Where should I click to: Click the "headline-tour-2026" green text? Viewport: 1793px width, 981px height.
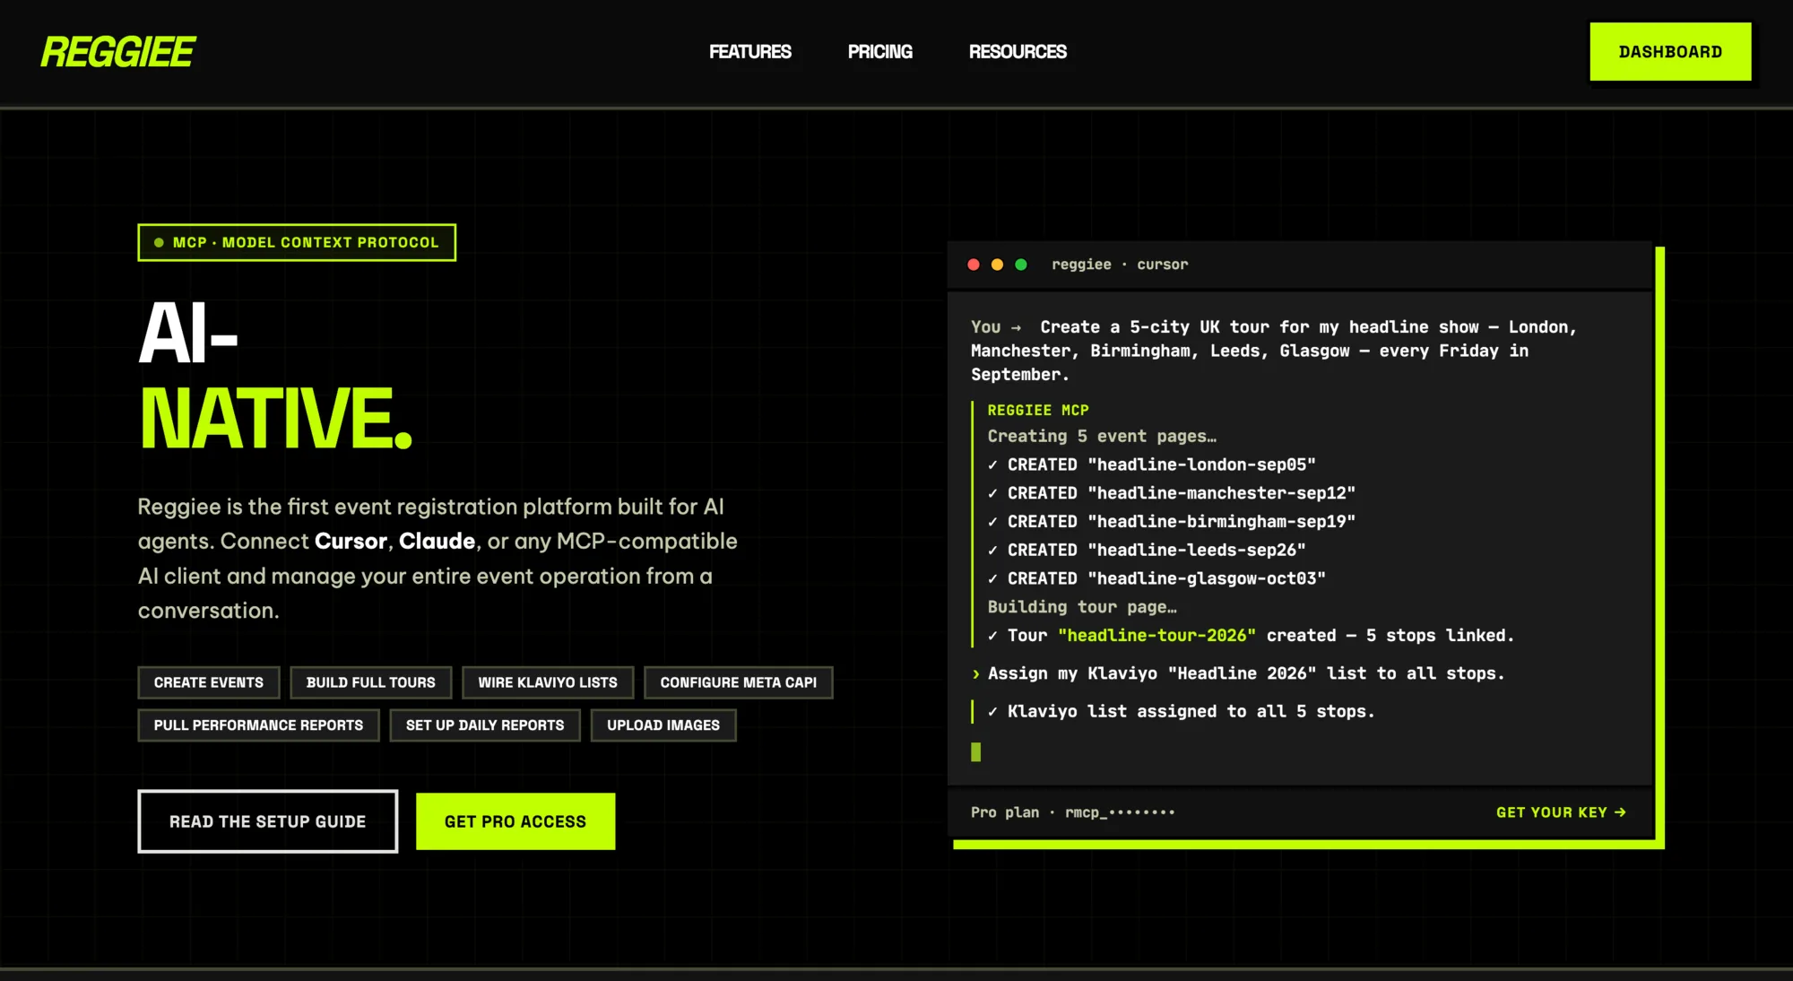click(x=1156, y=636)
